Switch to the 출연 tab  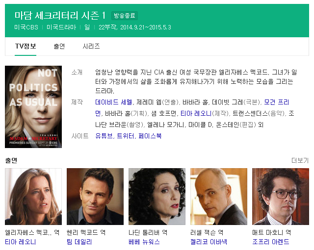click(59, 47)
